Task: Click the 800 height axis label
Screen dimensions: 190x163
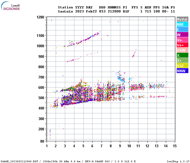Action: tap(41, 67)
